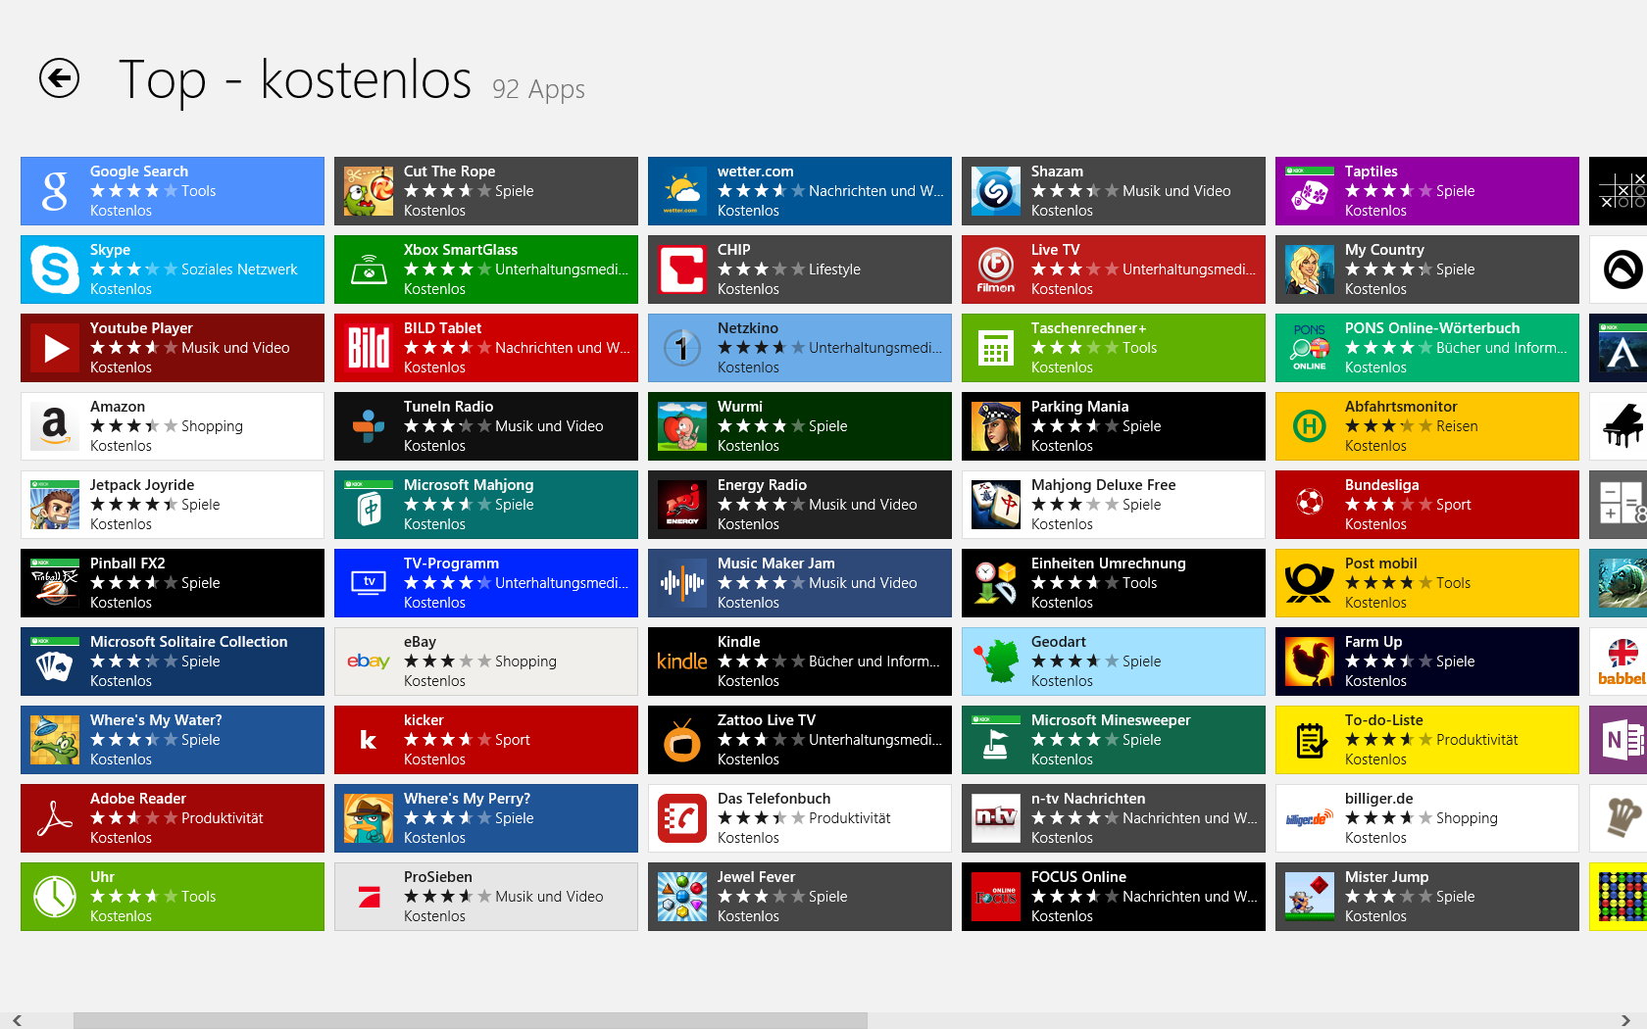Screen dimensions: 1647x1029
Task: Open the Pinball FX2 tile
Action: coord(173,583)
